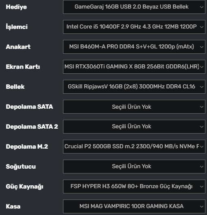Viewport: 207px width, 215px height.
Task: Open the İşlemci processor dropdown
Action: tap(134, 27)
